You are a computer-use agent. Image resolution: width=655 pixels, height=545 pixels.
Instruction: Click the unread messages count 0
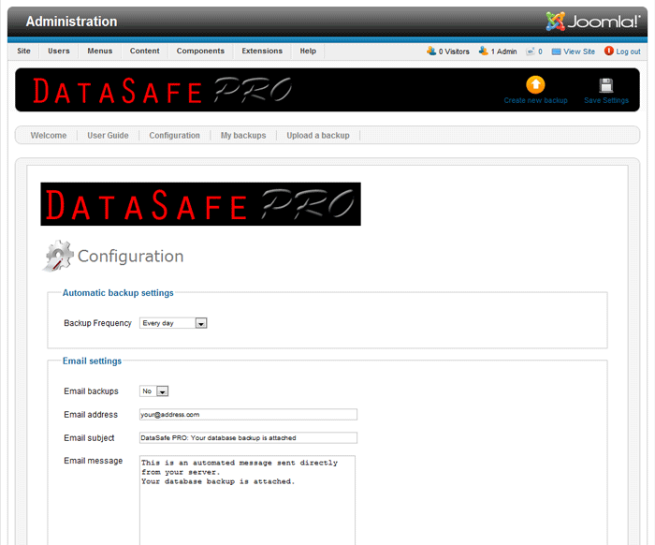(540, 52)
